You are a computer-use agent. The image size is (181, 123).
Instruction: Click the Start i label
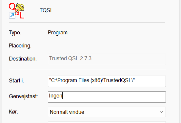point(16,80)
